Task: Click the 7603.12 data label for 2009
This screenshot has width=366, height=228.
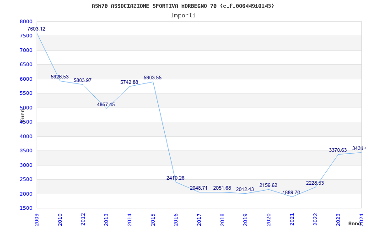Action: 37,29
